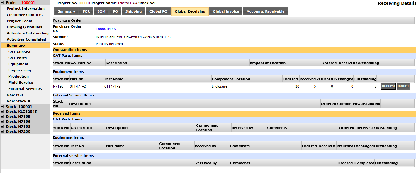Select the Accounts Receivable tab
The image size is (416, 173).
[265, 11]
